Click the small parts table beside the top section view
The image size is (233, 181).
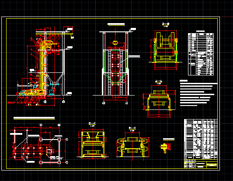201,54
